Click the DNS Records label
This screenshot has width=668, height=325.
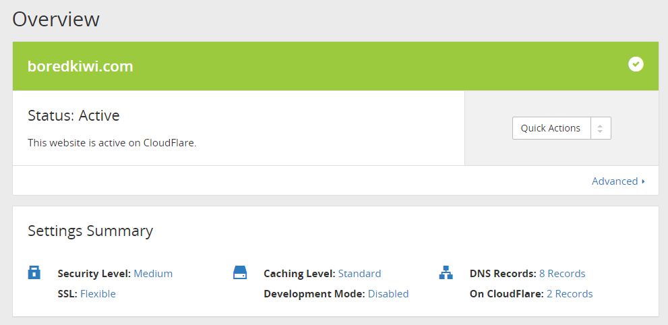pos(503,274)
